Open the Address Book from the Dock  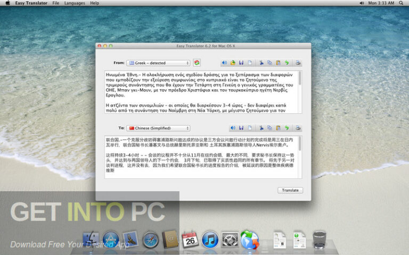point(170,240)
